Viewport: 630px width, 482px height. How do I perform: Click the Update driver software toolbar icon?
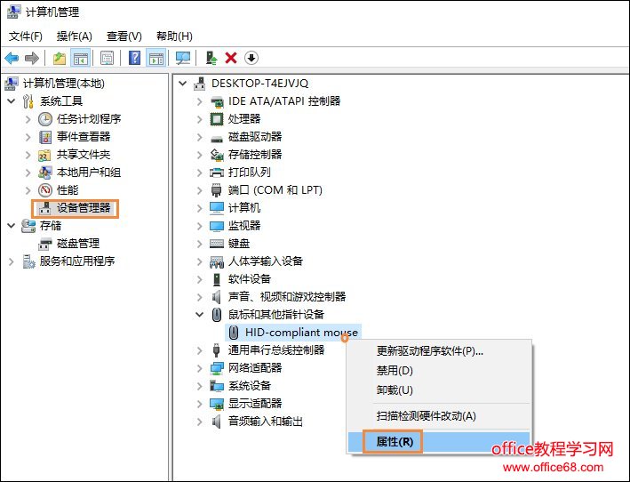tap(211, 59)
